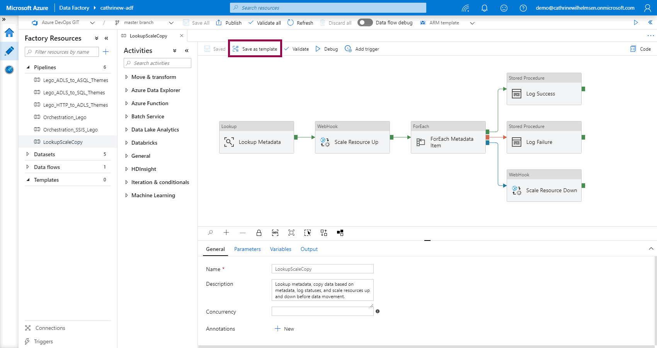
Task: Select the Orchestration_Lego pipeline
Action: pos(65,118)
